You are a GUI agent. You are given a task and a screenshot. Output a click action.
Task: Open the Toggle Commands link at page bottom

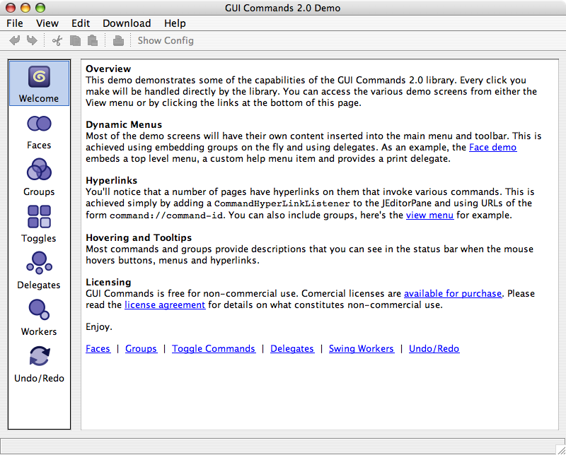coord(214,348)
